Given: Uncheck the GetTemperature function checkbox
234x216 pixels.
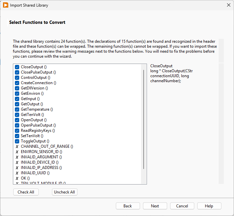Looking at the screenshot, I should pyautogui.click(x=17, y=109).
